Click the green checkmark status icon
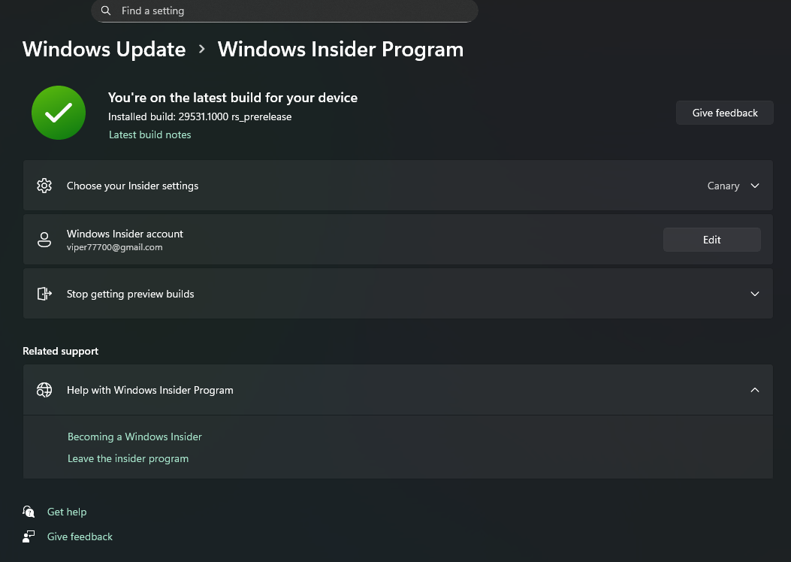This screenshot has width=791, height=562. tap(59, 113)
